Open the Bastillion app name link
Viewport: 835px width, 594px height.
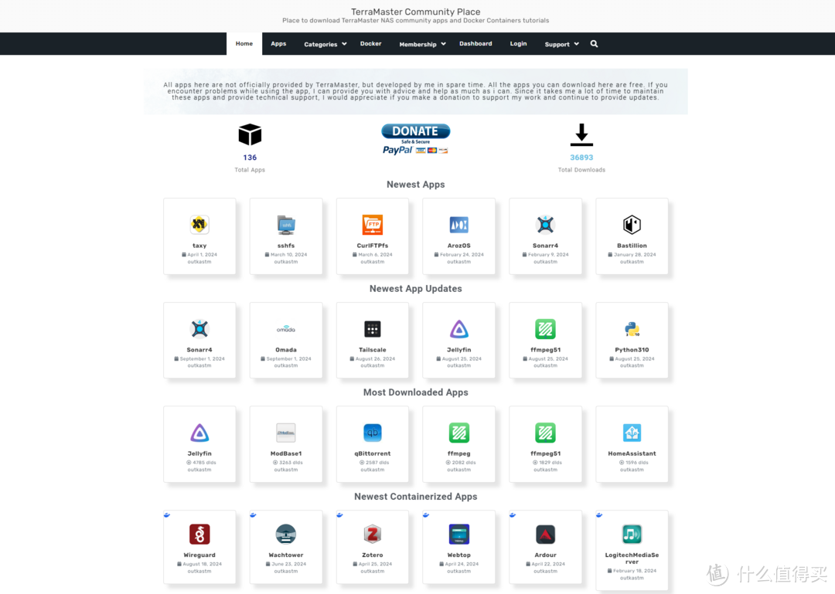(632, 246)
